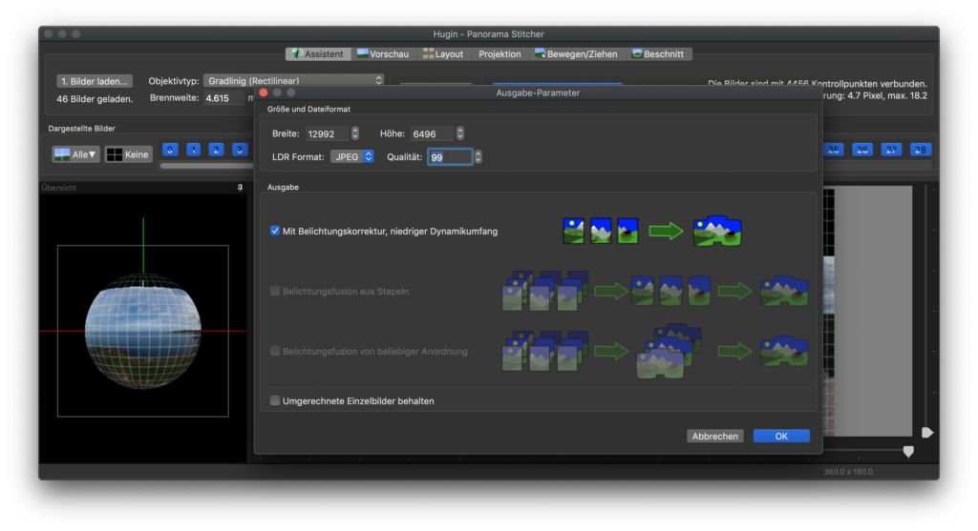The width and height of the screenshot is (978, 531).
Task: Switch to the Projektion tab
Action: tap(500, 54)
